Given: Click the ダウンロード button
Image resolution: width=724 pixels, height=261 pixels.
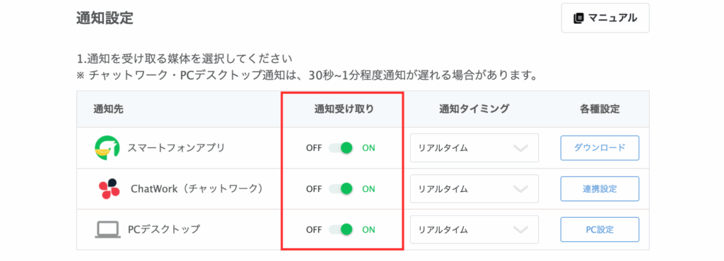Looking at the screenshot, I should (600, 147).
